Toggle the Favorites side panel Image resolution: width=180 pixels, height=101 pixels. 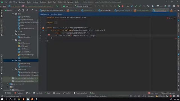[x=2, y=70]
